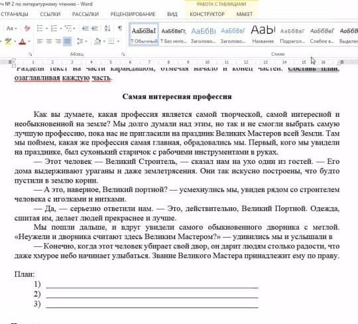Clear all formatting with the eraser icon
Viewport: 358px width, 324px height.
(27, 29)
